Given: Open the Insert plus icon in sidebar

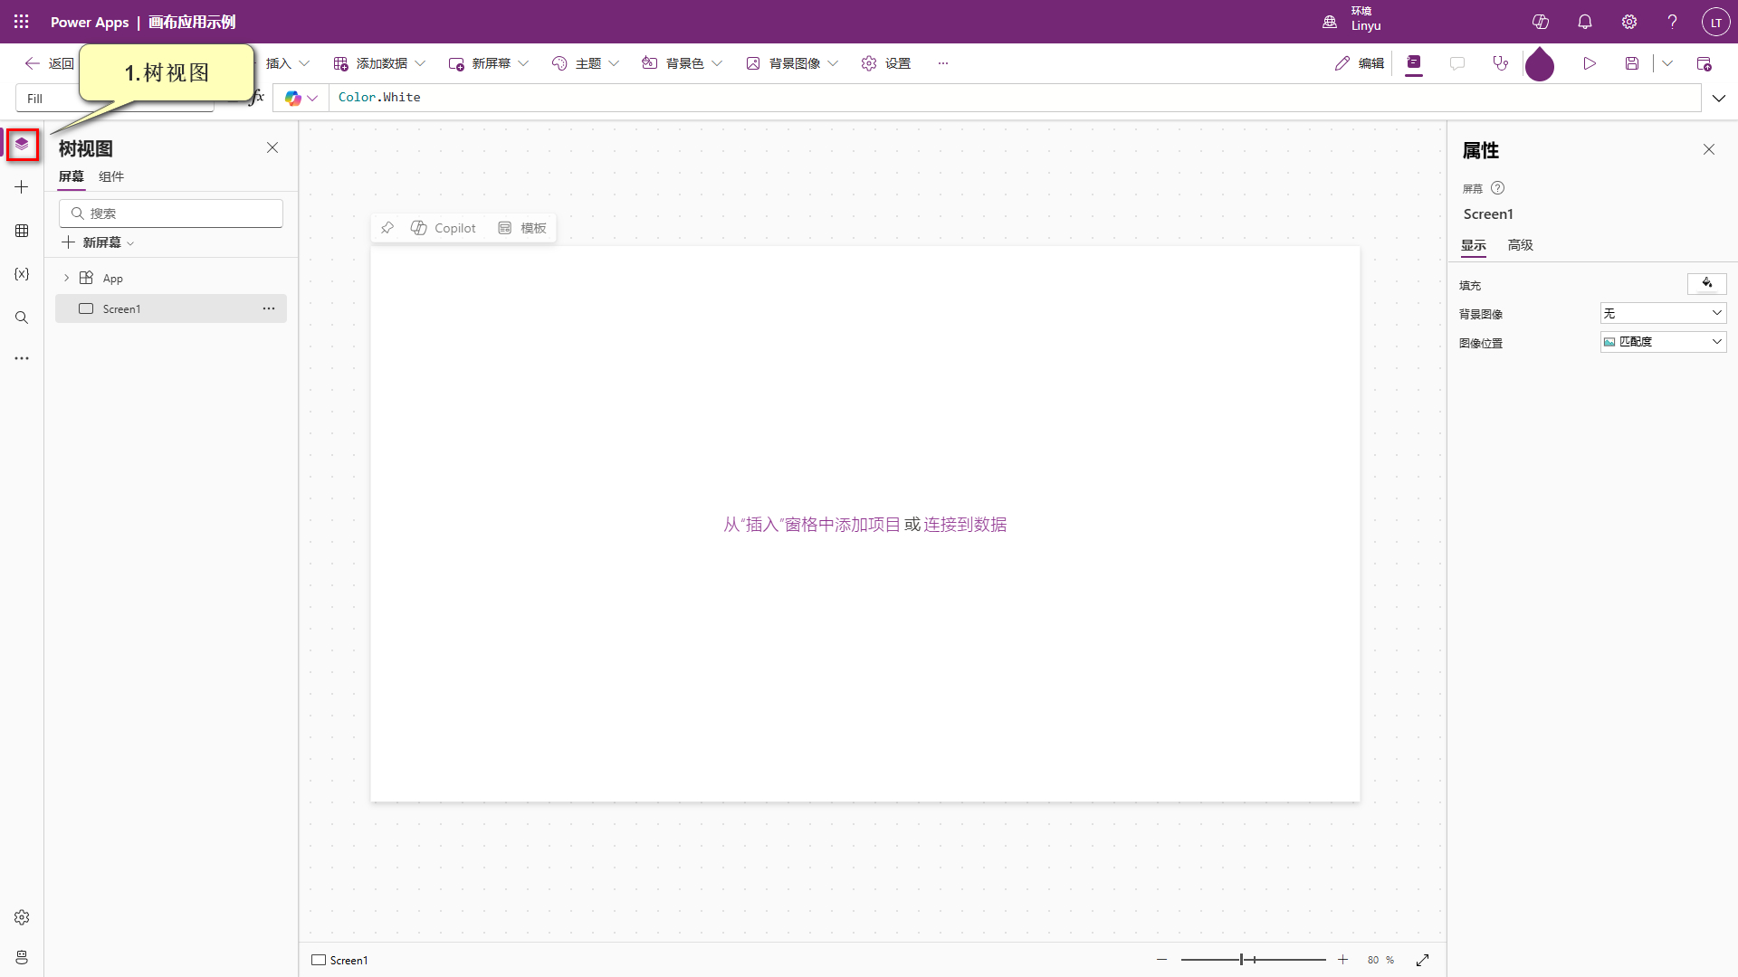Looking at the screenshot, I should point(22,187).
